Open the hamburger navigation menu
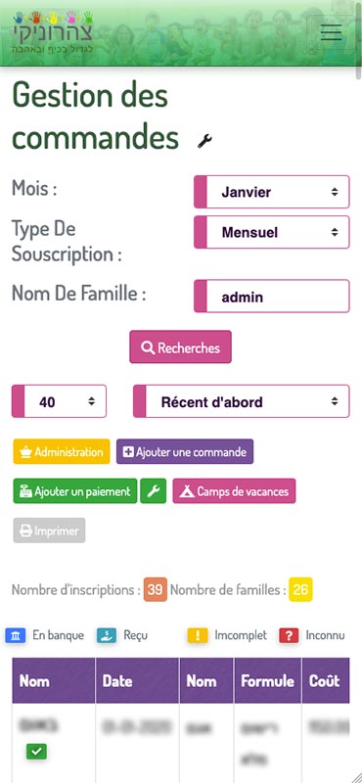 (331, 32)
